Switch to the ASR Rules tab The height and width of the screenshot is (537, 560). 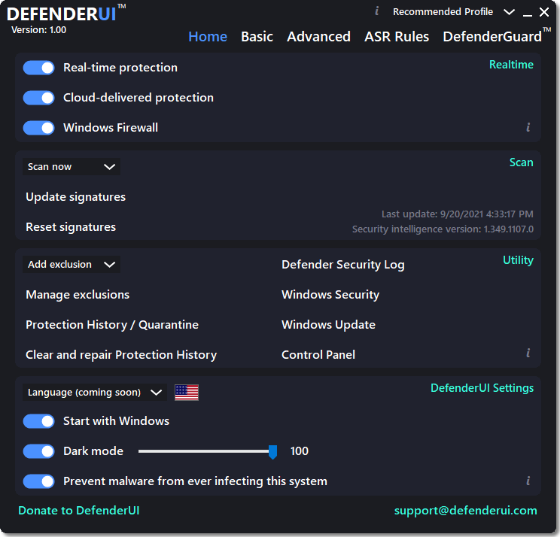coord(397,37)
